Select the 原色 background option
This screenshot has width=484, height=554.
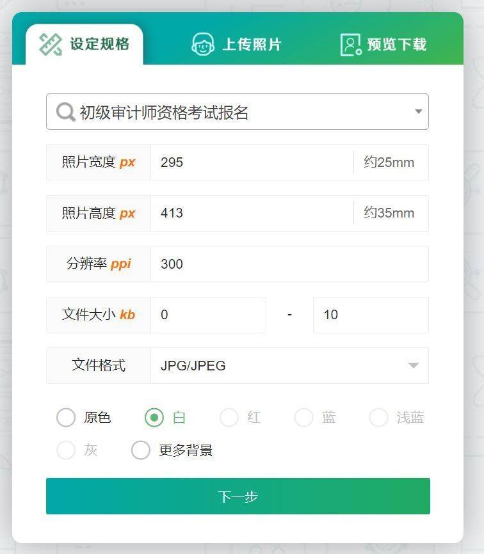(x=66, y=418)
